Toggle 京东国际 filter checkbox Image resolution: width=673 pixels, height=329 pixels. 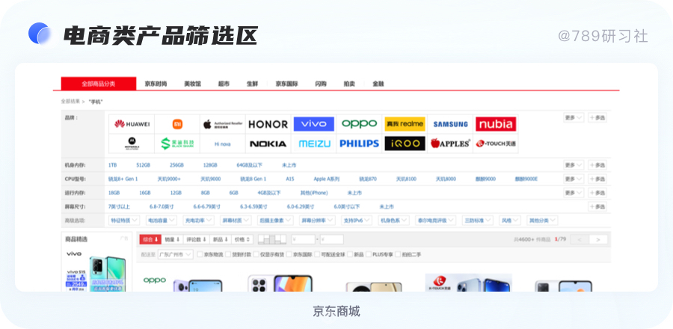pos(289,254)
